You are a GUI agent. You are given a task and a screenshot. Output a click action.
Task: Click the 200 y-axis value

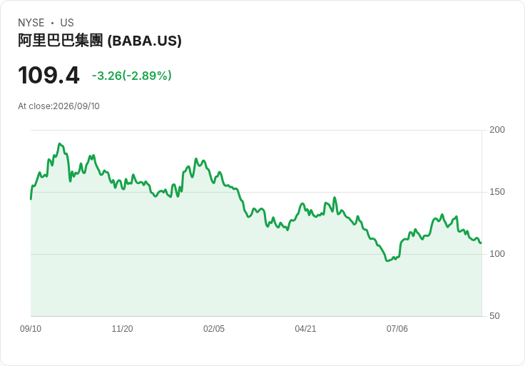(497, 130)
